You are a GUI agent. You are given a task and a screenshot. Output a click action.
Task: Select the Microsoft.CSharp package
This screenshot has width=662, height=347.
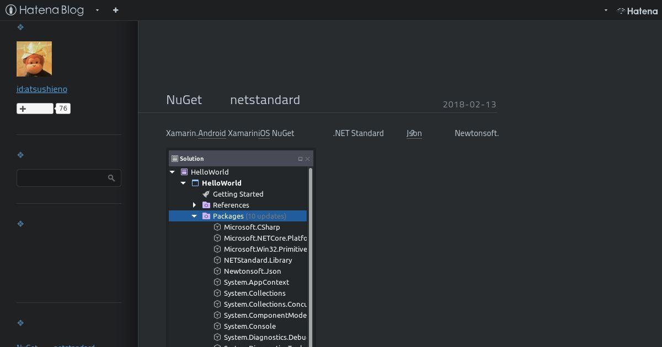252,227
